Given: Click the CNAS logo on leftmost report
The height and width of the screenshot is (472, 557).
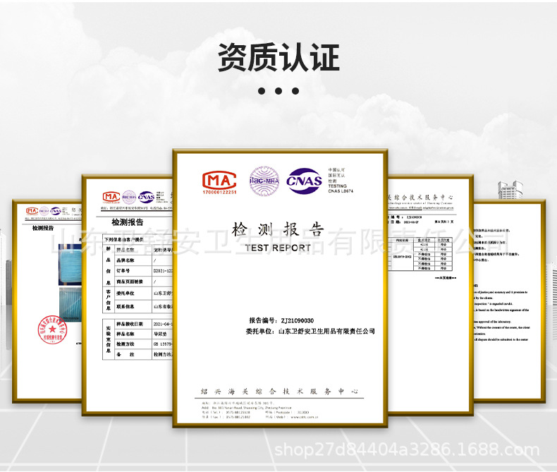Looking at the screenshot, I should pyautogui.click(x=56, y=211).
